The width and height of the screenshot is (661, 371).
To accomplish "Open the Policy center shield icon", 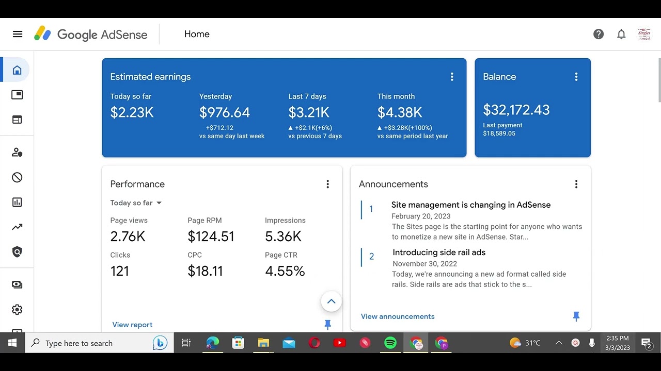I will coord(17,251).
